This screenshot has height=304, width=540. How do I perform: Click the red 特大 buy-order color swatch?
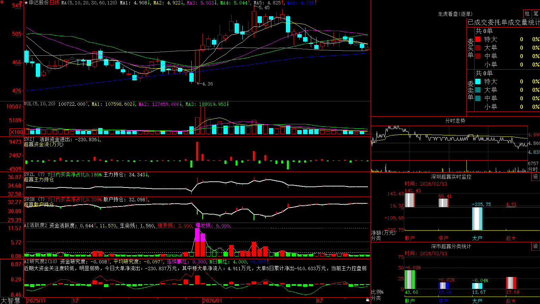tap(478, 39)
